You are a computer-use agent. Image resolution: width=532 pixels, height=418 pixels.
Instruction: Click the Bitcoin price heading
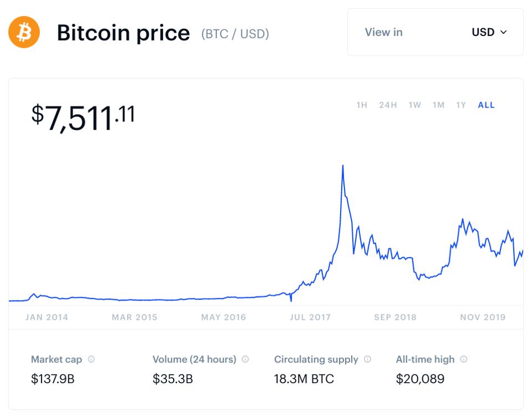123,33
